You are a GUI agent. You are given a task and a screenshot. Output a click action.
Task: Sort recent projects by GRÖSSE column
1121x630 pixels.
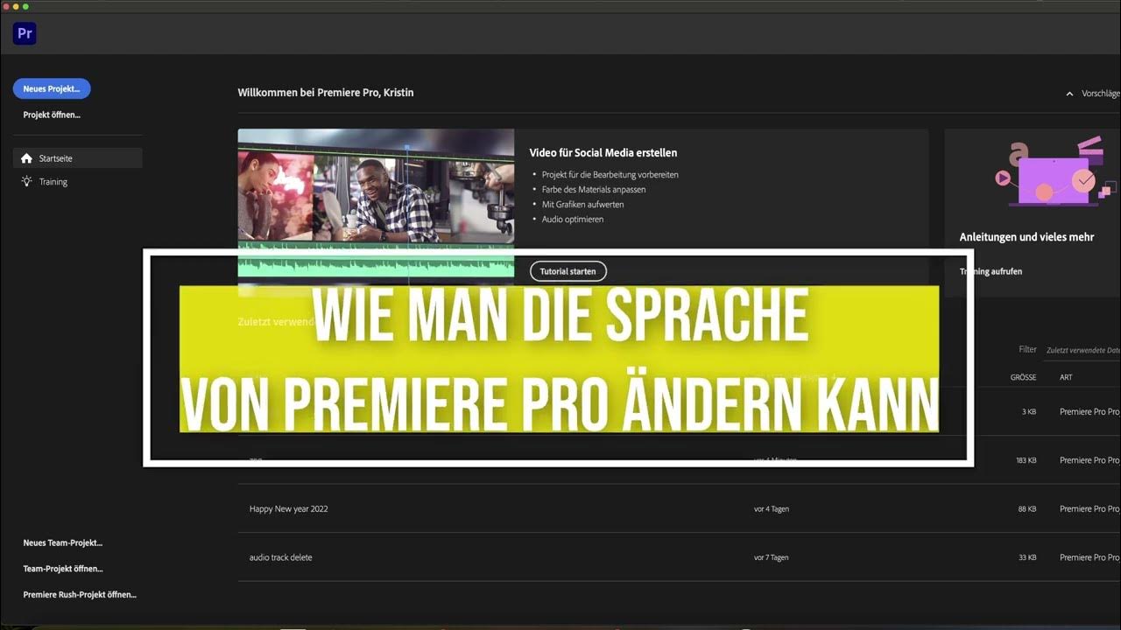click(1023, 377)
